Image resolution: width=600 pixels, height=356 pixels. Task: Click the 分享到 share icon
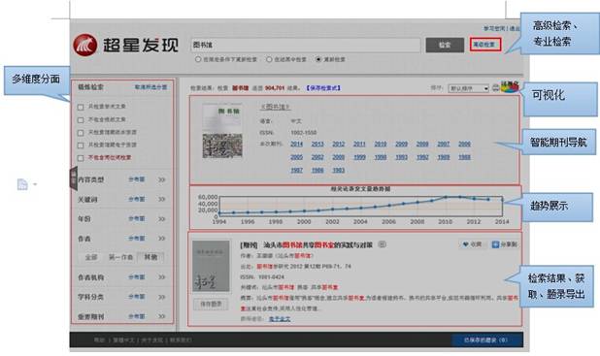(x=495, y=244)
